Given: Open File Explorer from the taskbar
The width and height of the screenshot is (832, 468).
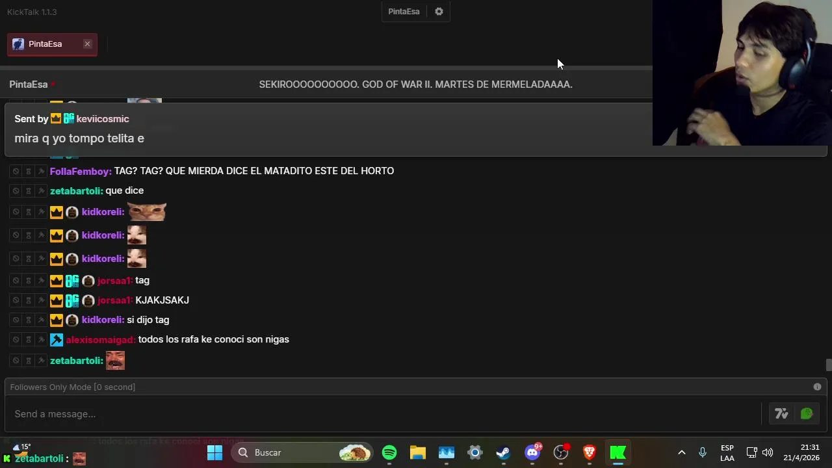Looking at the screenshot, I should 417,452.
